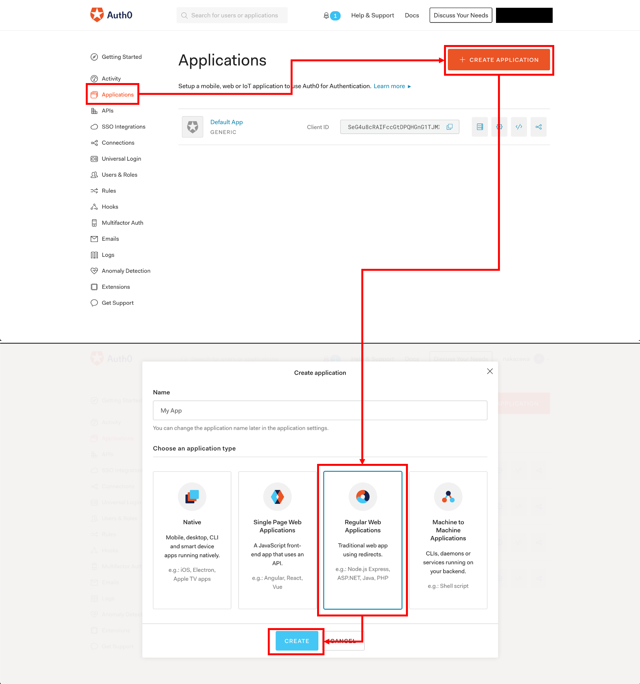The height and width of the screenshot is (684, 640).
Task: Open the notifications bell icon
Action: tap(326, 16)
